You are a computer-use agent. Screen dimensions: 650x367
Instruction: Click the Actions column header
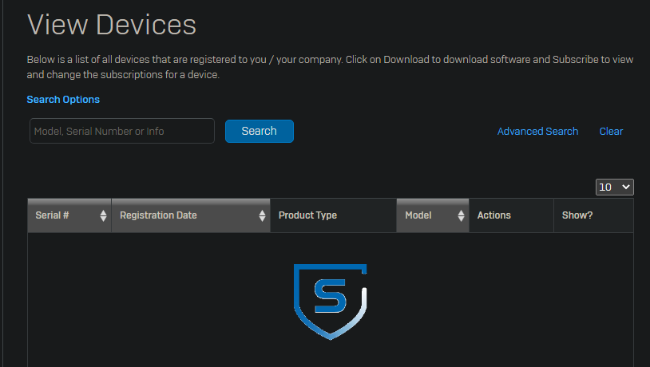coord(511,215)
